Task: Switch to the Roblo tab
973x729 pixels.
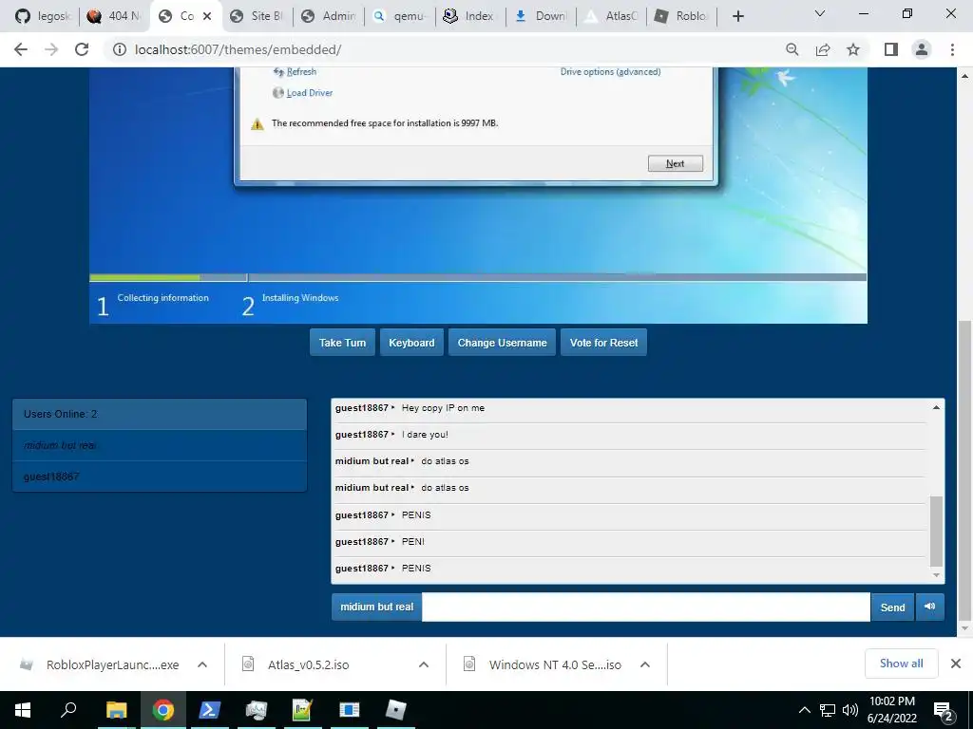Action: coord(681,16)
